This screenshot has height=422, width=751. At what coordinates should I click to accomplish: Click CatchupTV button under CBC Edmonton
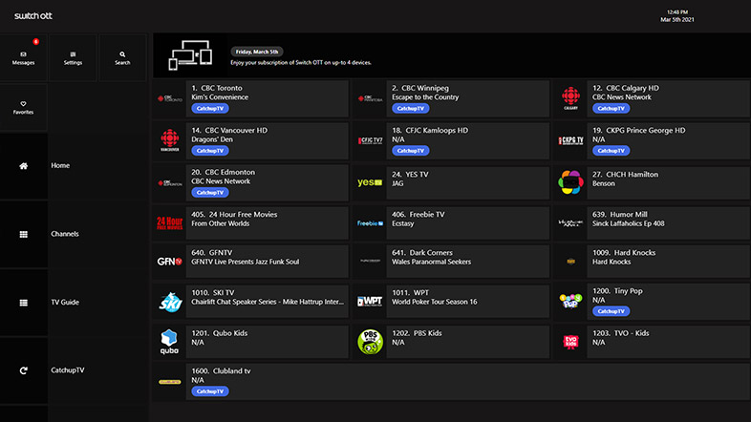pyautogui.click(x=210, y=193)
